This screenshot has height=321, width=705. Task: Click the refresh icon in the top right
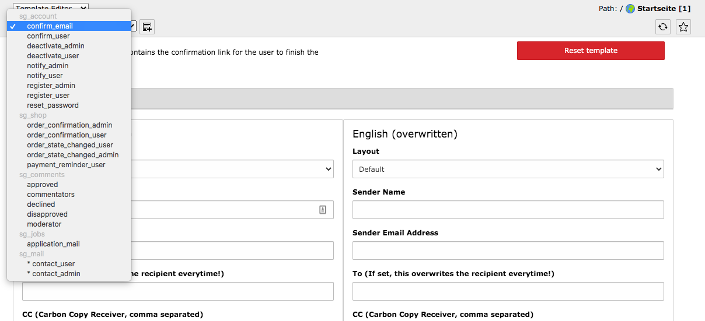tap(663, 26)
